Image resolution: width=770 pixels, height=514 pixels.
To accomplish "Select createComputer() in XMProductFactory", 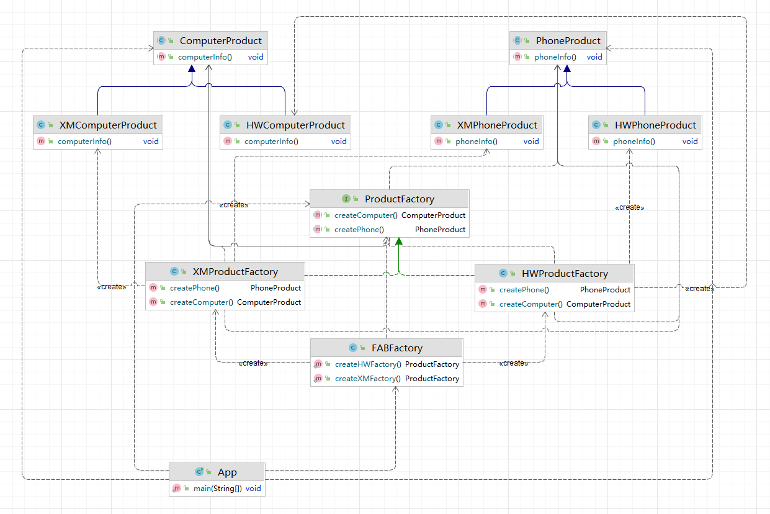I will [201, 302].
